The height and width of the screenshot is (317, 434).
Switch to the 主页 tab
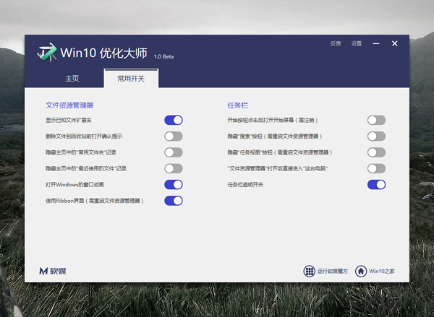(72, 78)
